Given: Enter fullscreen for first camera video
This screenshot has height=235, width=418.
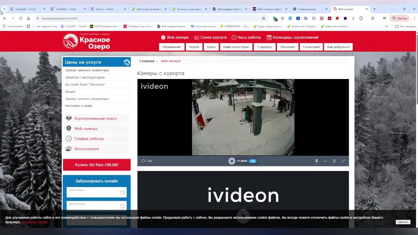Looking at the screenshot, I should coord(343,161).
